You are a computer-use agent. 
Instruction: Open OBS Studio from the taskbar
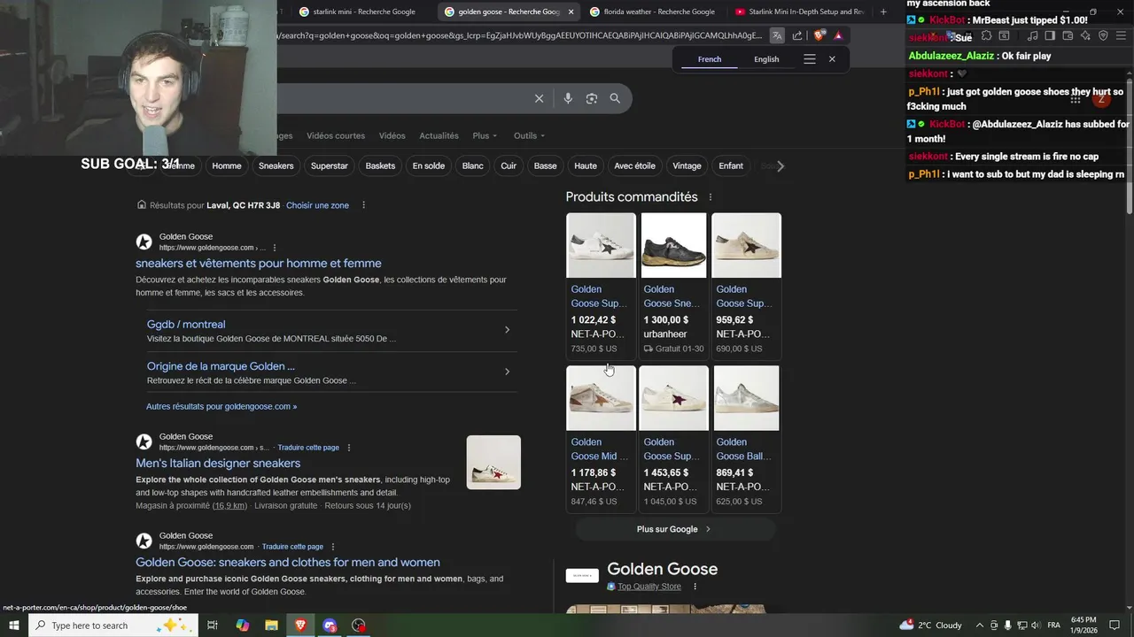(359, 625)
